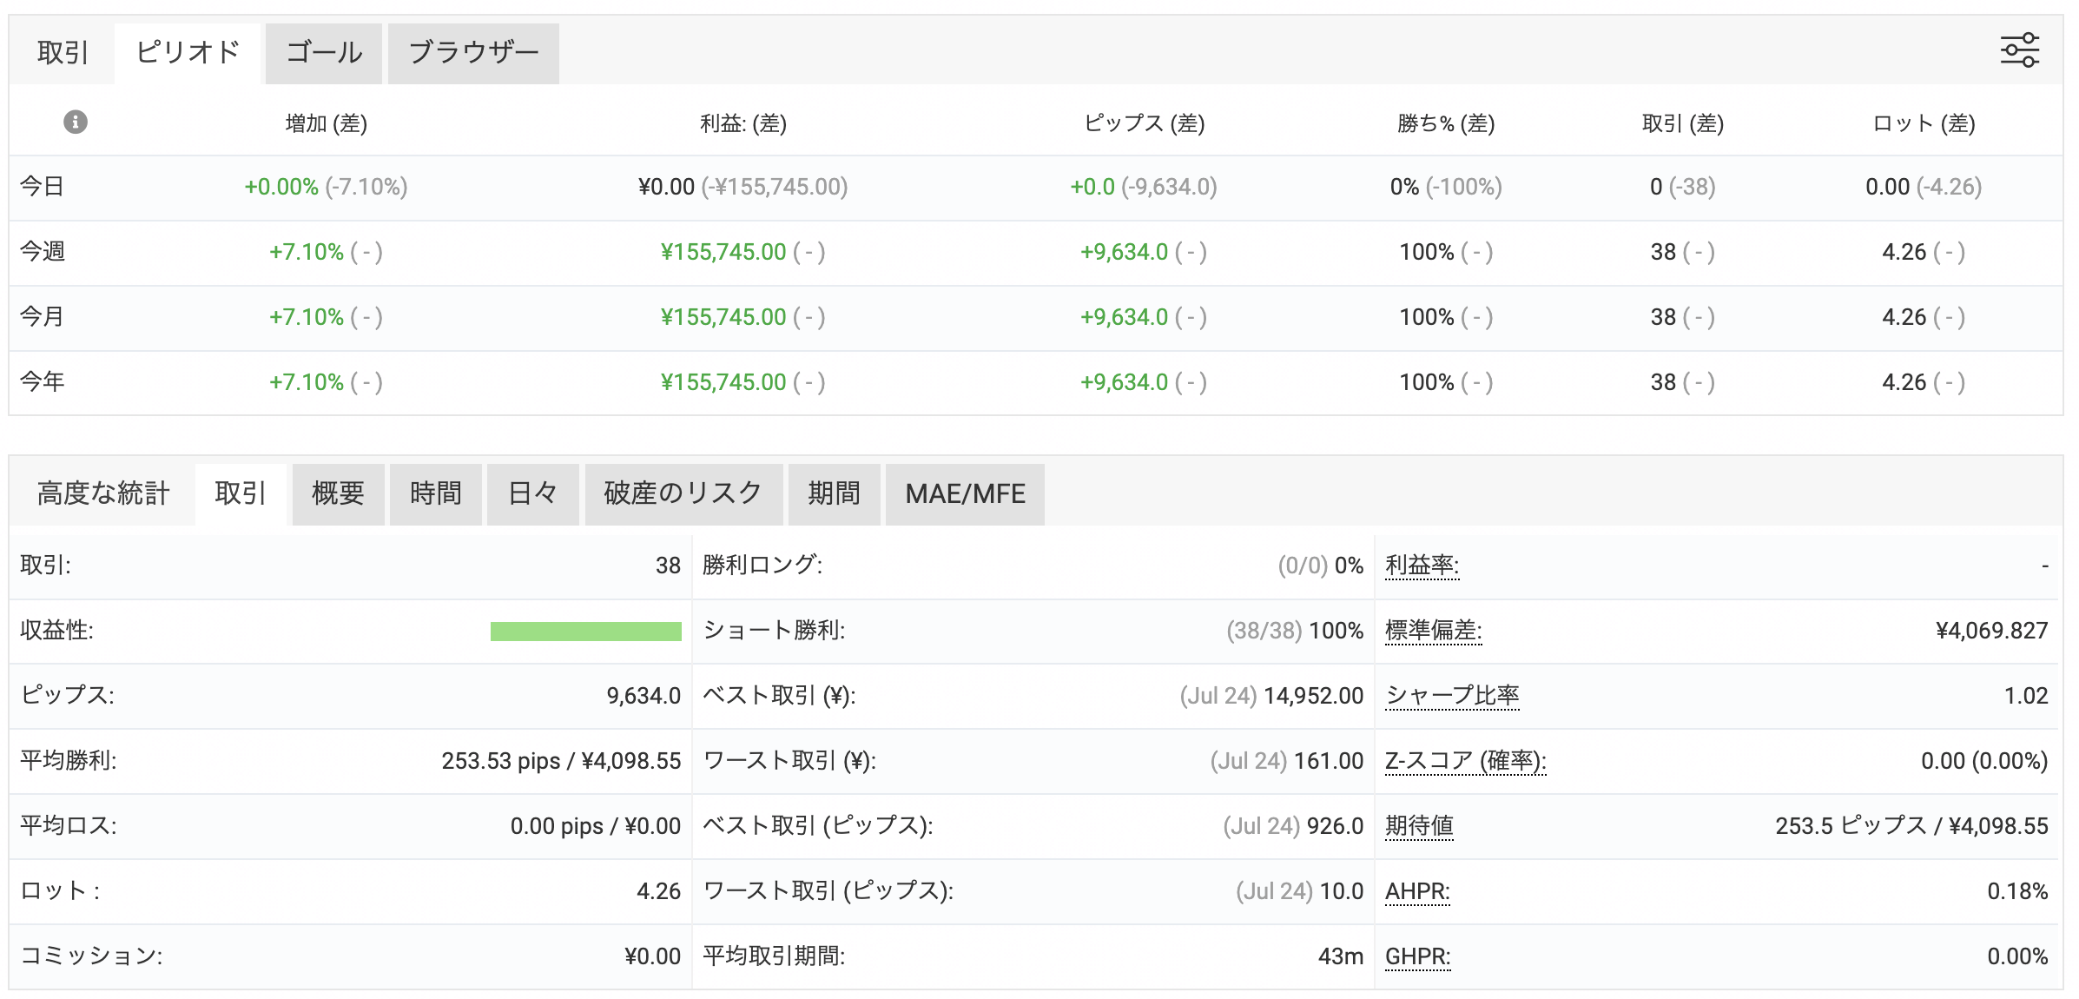Viewport: 2079px width, 999px height.
Task: Switch to the MAE/MFE tab
Action: [965, 493]
